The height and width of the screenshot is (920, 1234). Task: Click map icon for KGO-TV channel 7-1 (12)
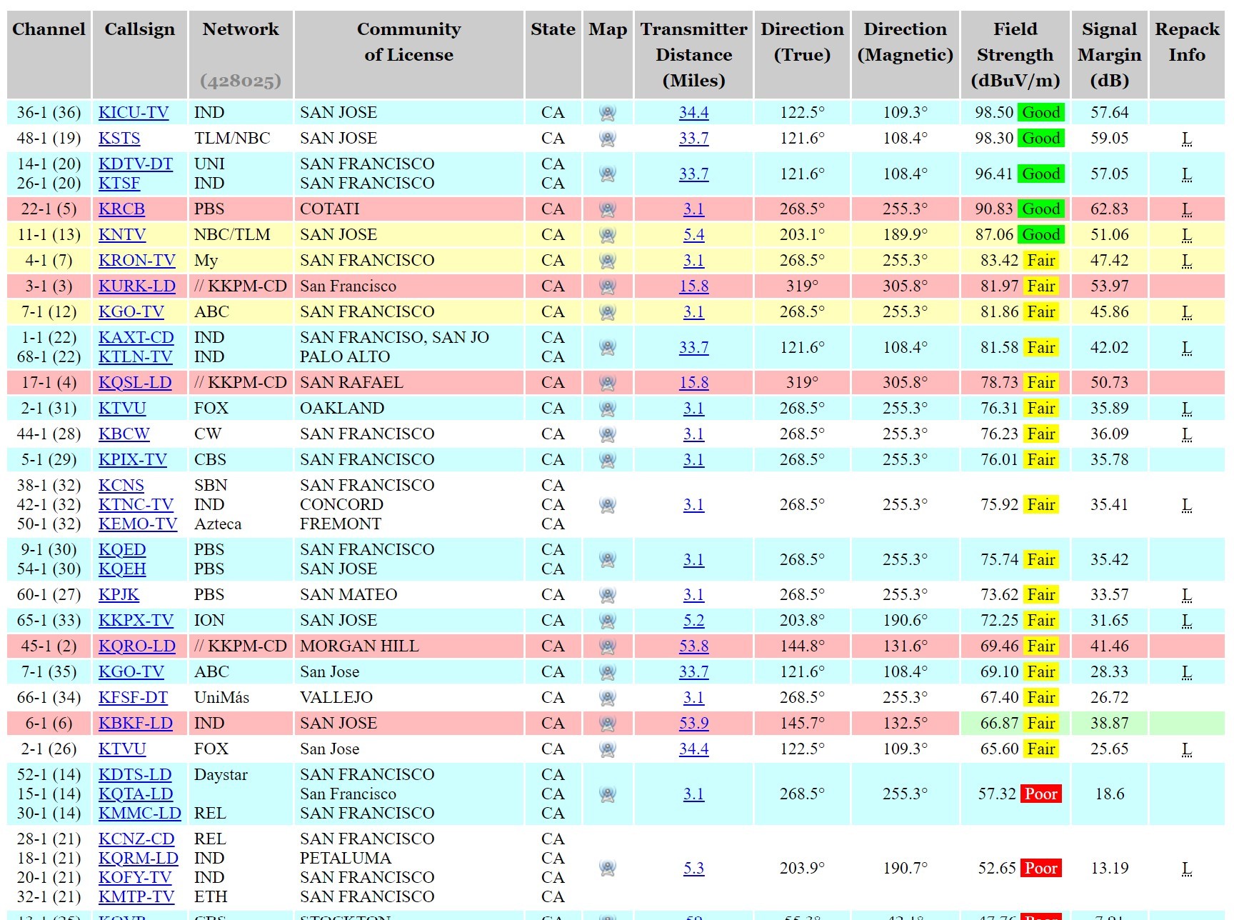tap(608, 312)
